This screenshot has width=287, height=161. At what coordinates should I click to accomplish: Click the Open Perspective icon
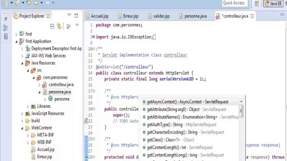tap(257, 4)
